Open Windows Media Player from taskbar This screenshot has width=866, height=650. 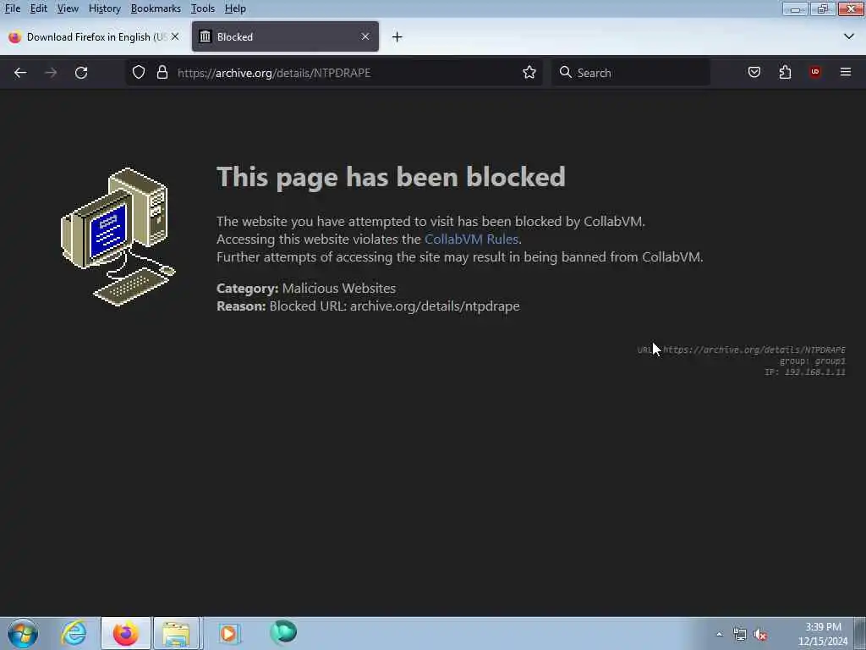[x=228, y=633]
